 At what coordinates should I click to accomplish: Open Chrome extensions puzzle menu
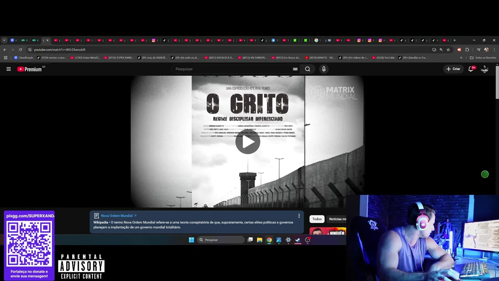click(467, 50)
